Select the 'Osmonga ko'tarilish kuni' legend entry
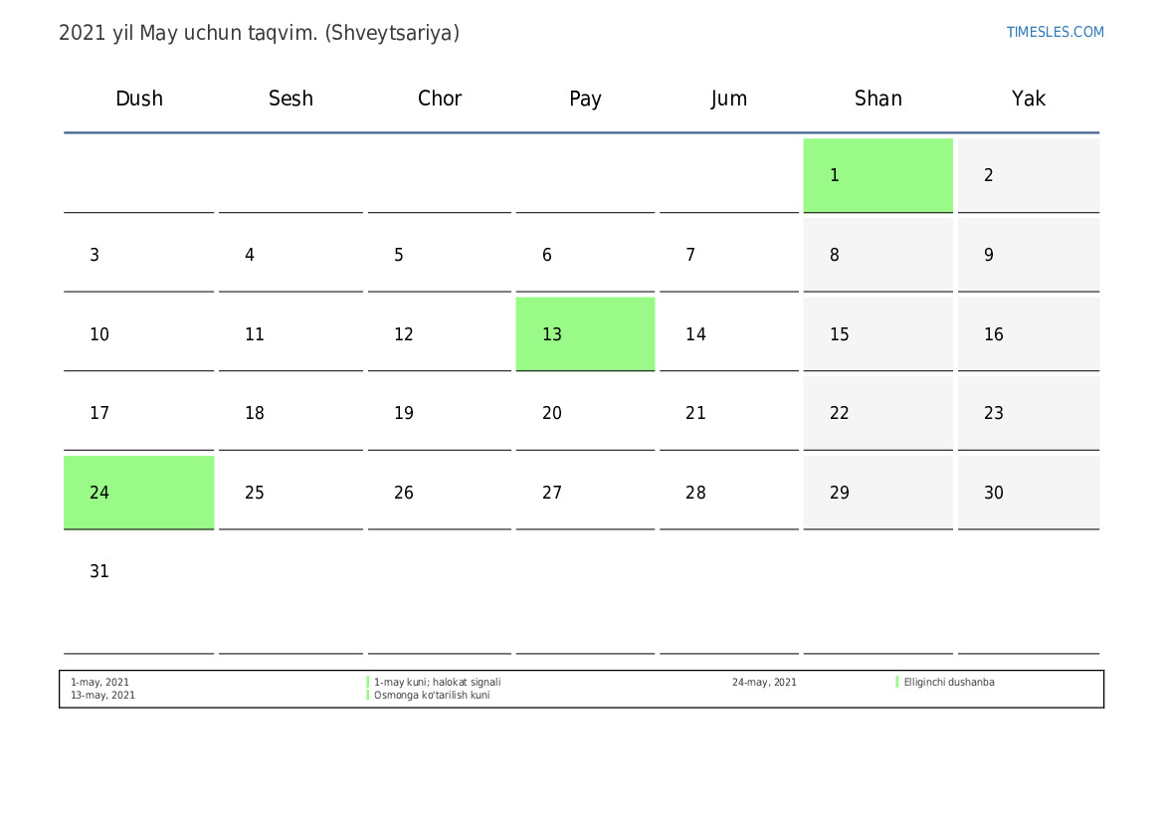 coord(432,696)
